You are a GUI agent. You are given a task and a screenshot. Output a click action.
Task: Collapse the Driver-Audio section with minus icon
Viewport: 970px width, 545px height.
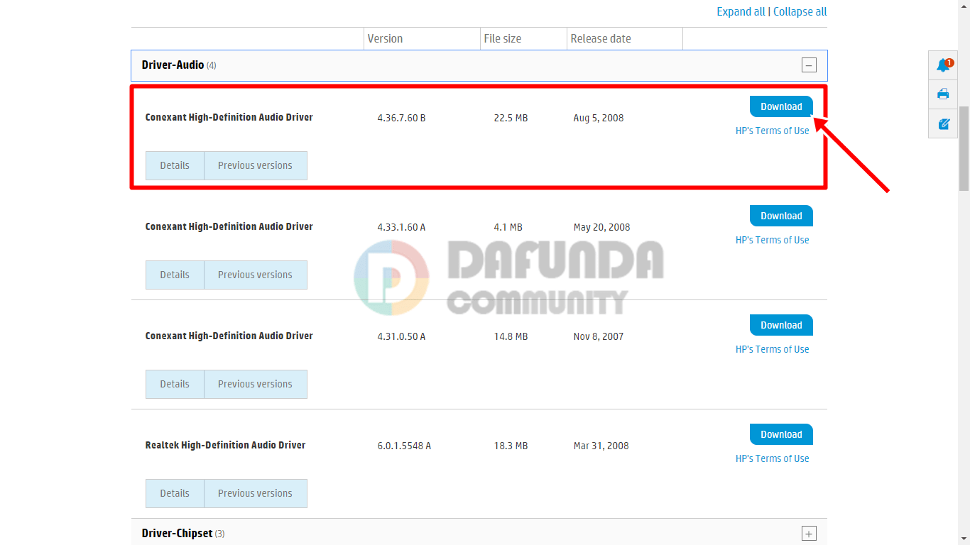tap(809, 65)
